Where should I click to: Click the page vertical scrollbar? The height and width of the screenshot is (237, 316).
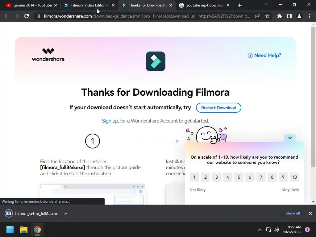313,97
